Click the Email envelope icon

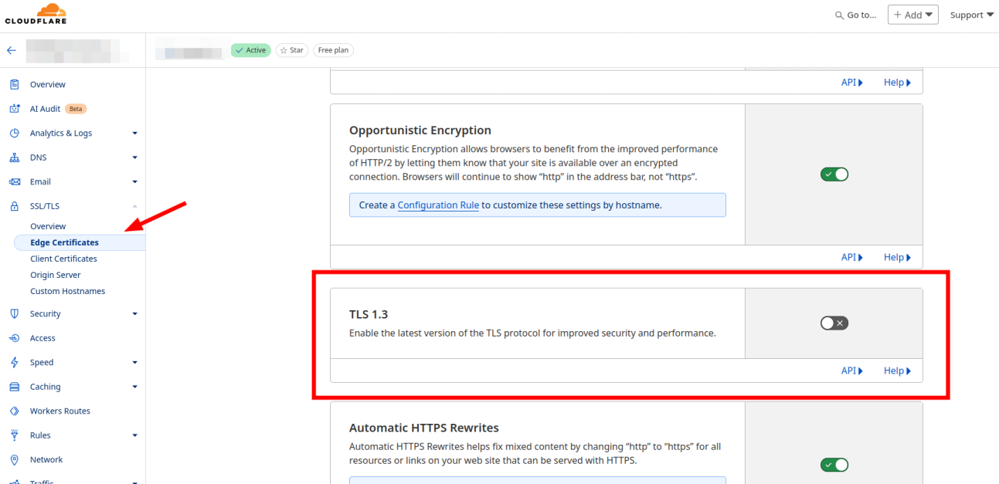pyautogui.click(x=14, y=182)
